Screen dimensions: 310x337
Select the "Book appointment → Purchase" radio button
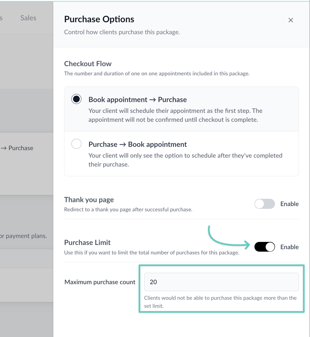[76, 99]
